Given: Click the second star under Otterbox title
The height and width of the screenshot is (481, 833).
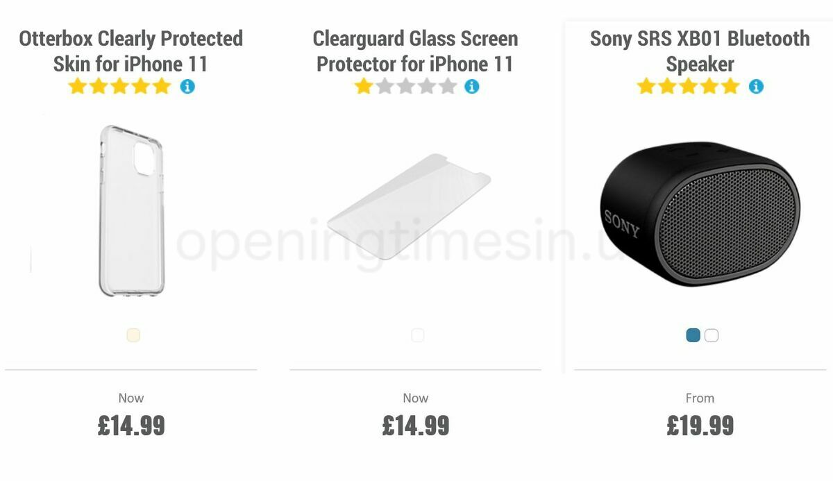Looking at the screenshot, I should pos(98,86).
